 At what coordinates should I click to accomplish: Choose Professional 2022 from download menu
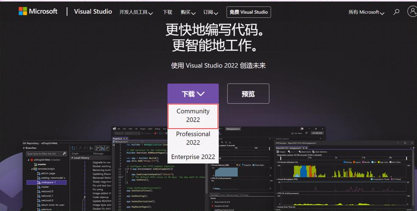point(193,138)
